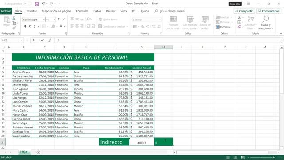Click the Inic. ses. sign-in button
This screenshot has width=284, height=160.
coord(235,4)
